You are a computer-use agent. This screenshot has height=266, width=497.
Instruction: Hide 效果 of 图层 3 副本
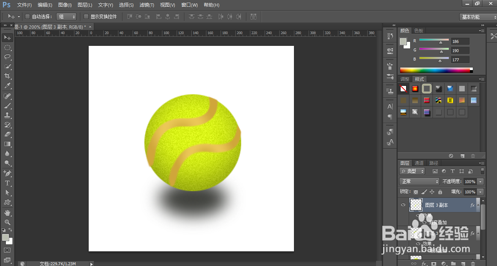pos(418,215)
